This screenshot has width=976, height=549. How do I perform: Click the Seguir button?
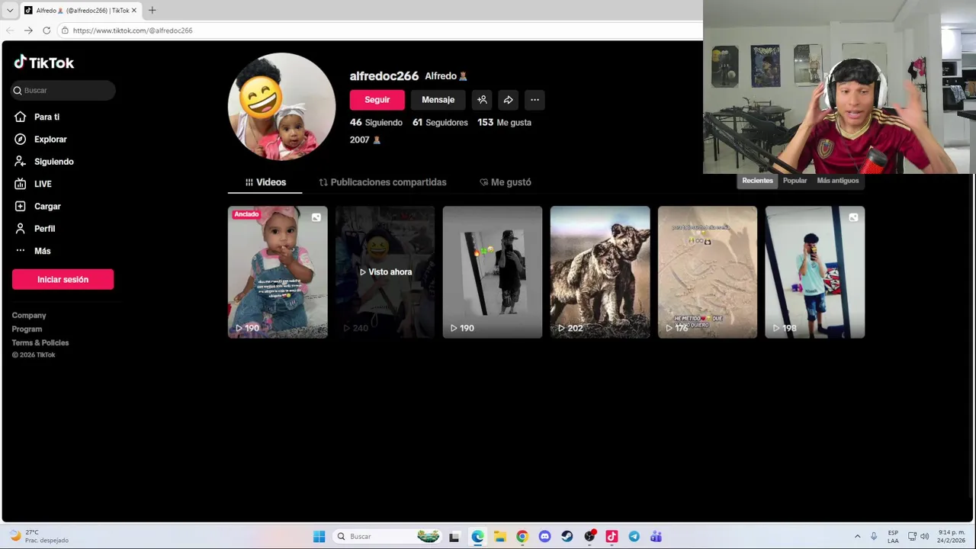pos(377,100)
